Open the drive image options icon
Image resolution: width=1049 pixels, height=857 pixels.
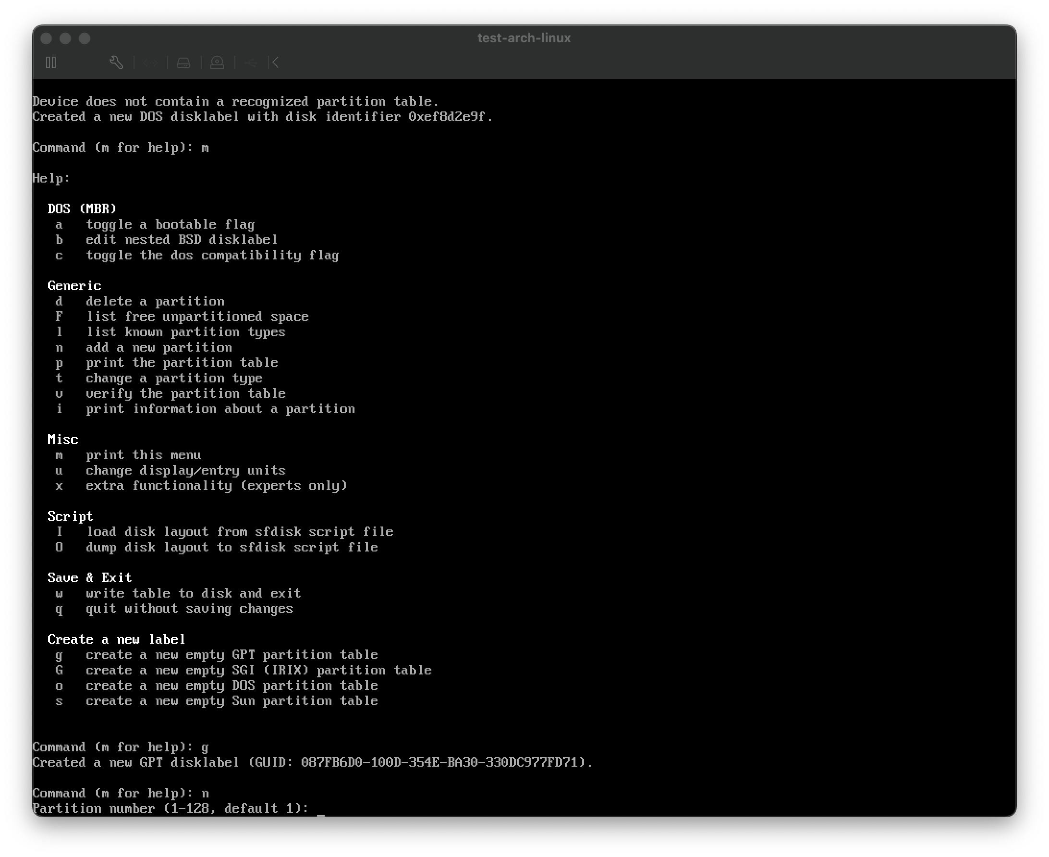tap(183, 62)
